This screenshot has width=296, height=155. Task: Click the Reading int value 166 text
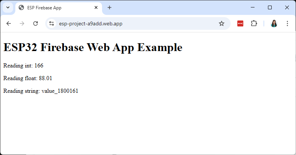[x=23, y=66]
